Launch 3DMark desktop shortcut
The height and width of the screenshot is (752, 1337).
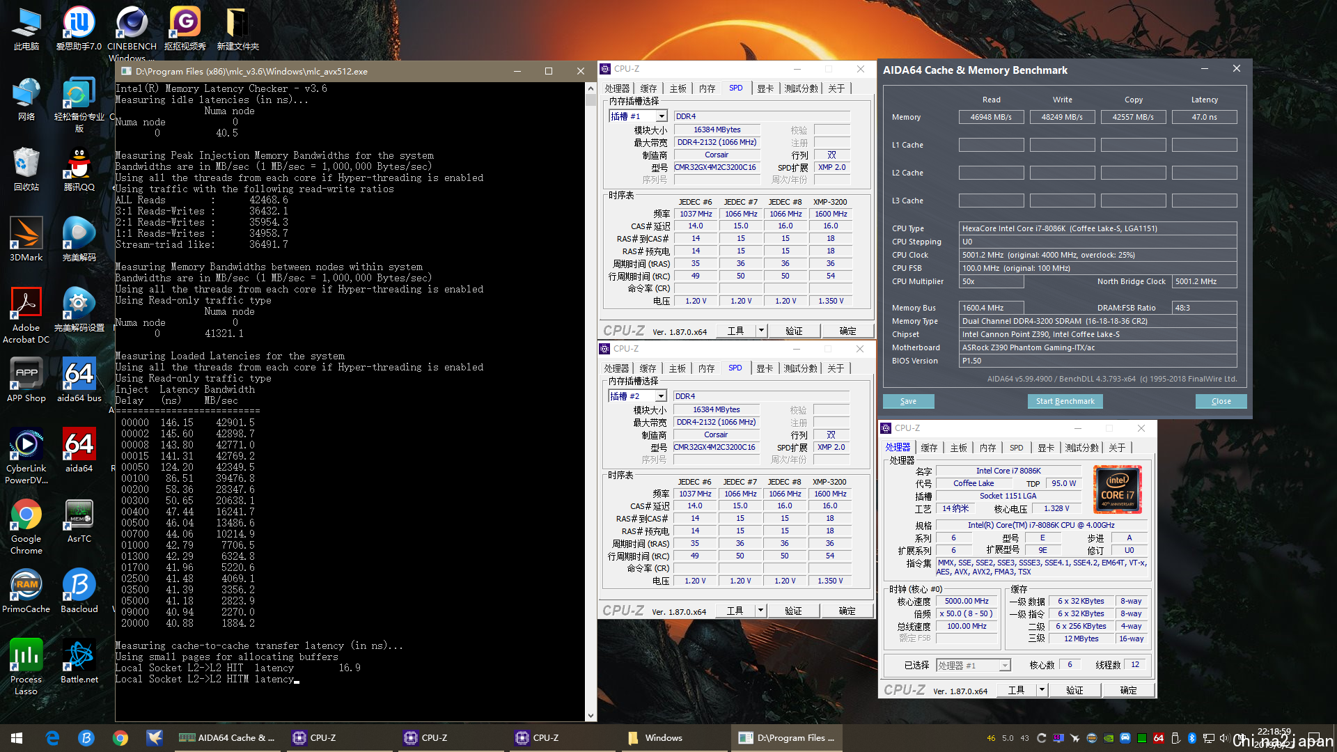pos(26,240)
